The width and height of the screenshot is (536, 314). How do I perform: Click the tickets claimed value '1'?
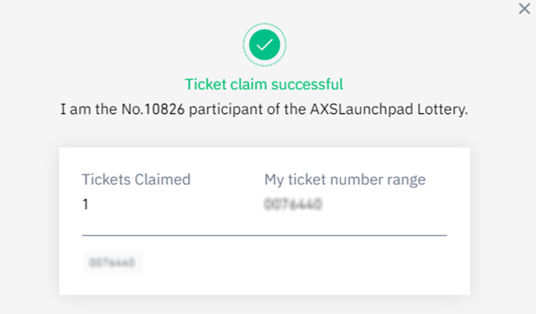pyautogui.click(x=86, y=204)
